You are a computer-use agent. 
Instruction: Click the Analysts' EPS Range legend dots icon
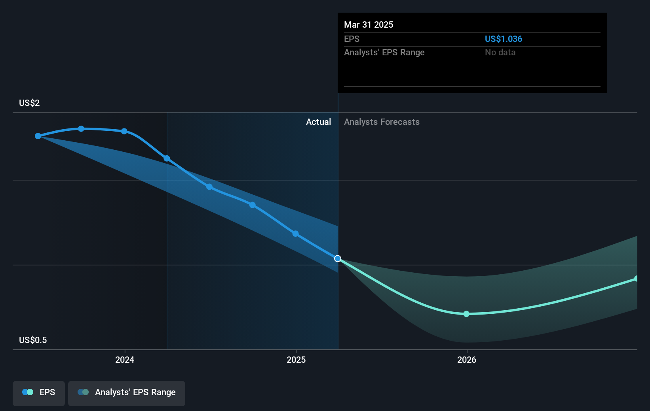pos(83,392)
